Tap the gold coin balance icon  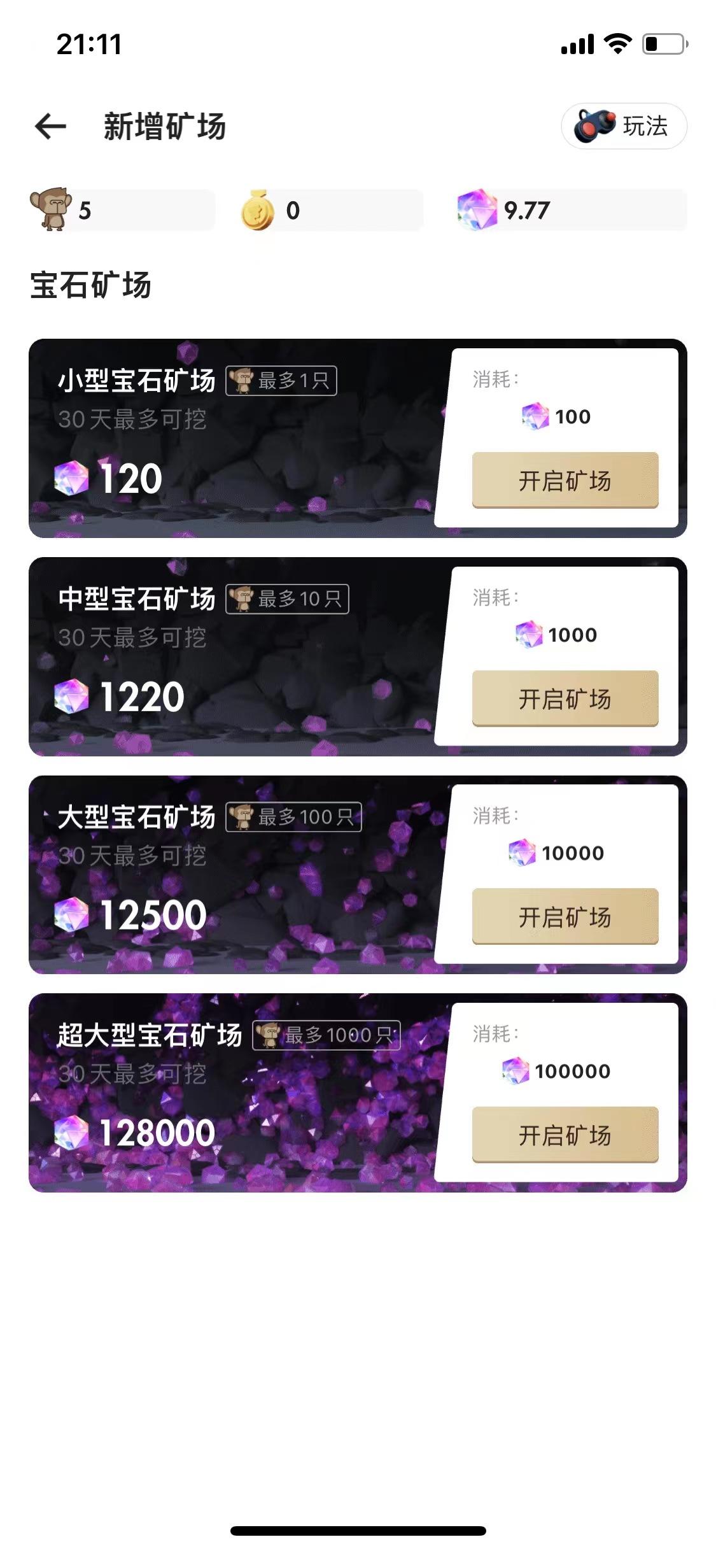(x=258, y=210)
